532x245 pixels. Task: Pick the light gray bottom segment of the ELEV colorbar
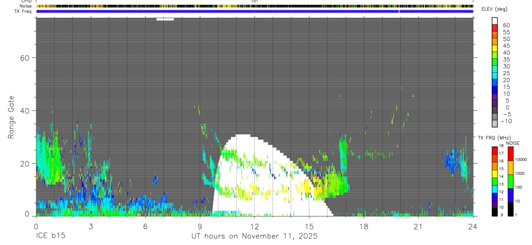pyautogui.click(x=495, y=123)
